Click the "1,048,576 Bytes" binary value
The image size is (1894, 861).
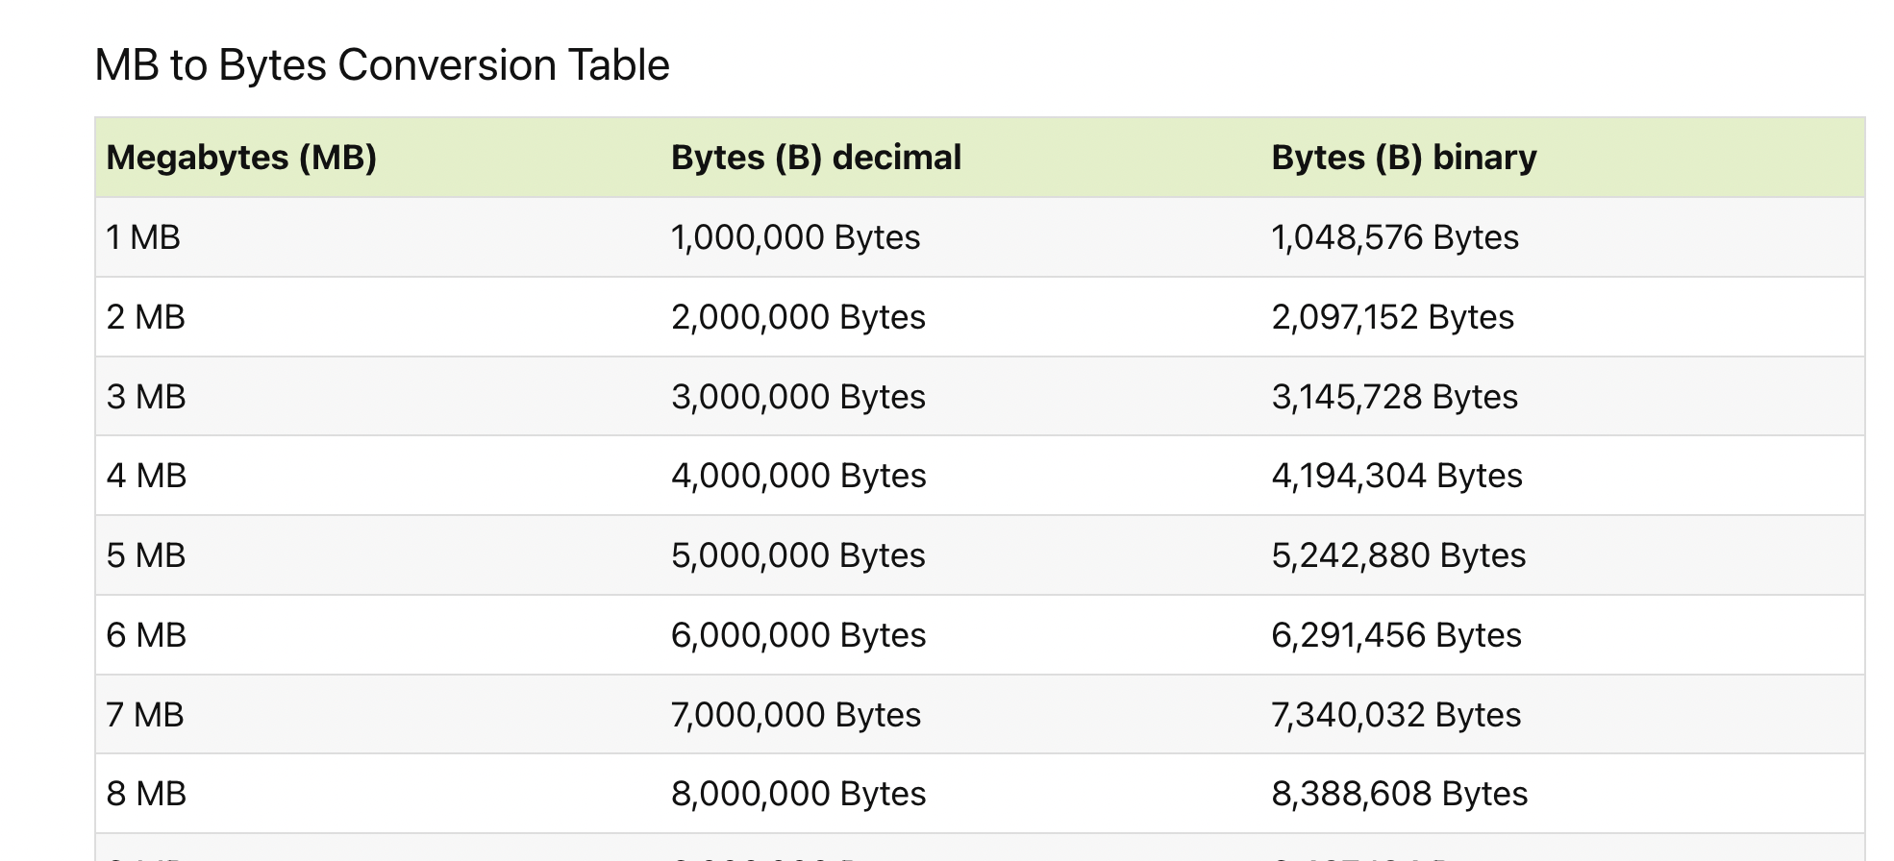coord(1394,237)
